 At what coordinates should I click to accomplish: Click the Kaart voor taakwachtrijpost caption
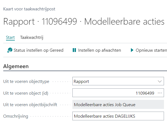[29, 9]
